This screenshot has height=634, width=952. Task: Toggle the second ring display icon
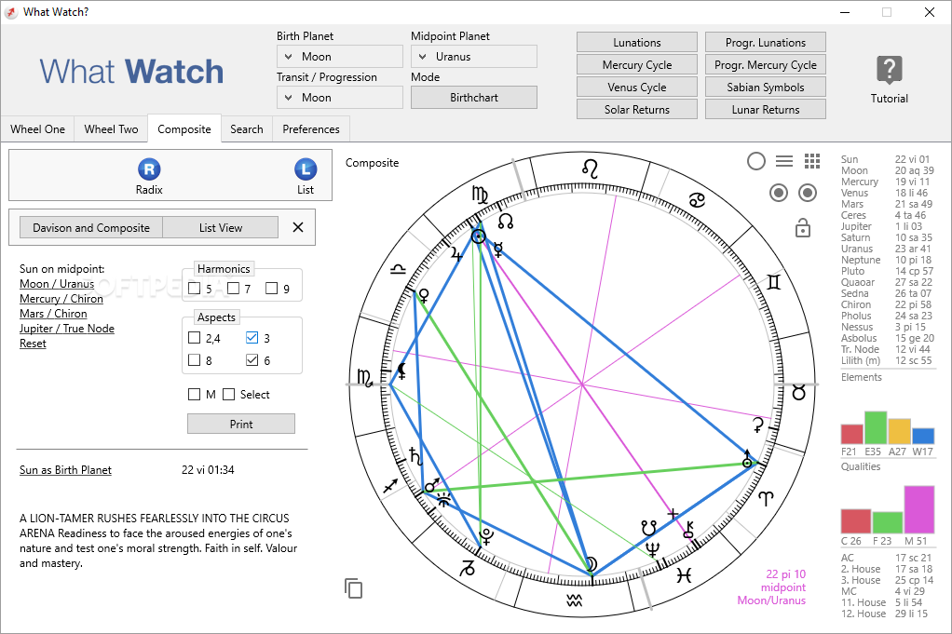(x=808, y=193)
